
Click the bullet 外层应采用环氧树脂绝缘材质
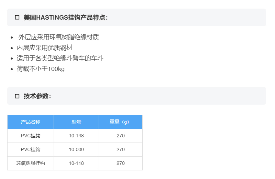[x=58, y=37]
